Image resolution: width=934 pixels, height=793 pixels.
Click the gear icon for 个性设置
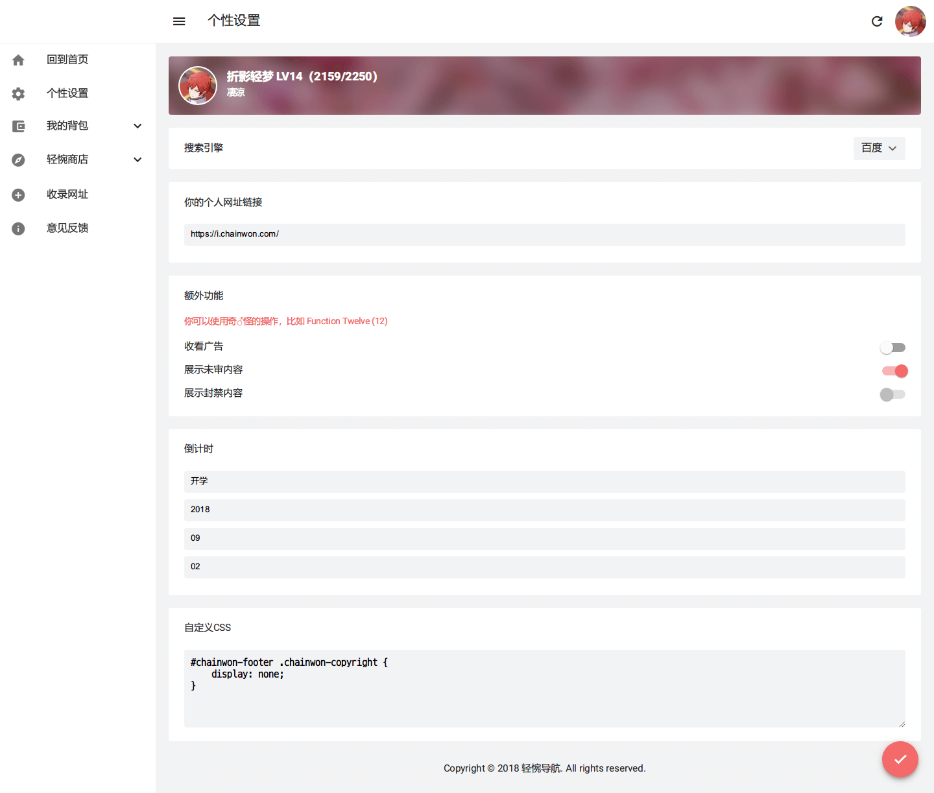(x=18, y=94)
